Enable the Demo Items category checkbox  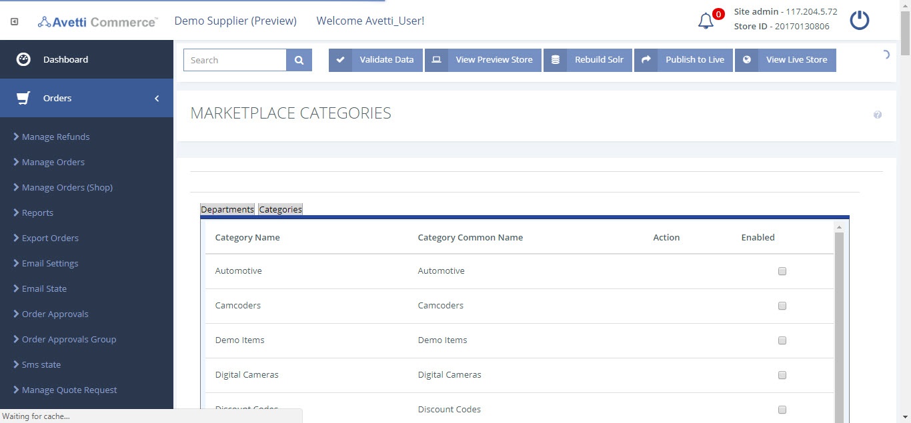pos(782,340)
